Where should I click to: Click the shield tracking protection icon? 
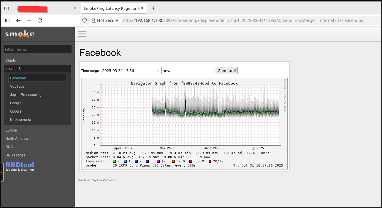85,20
